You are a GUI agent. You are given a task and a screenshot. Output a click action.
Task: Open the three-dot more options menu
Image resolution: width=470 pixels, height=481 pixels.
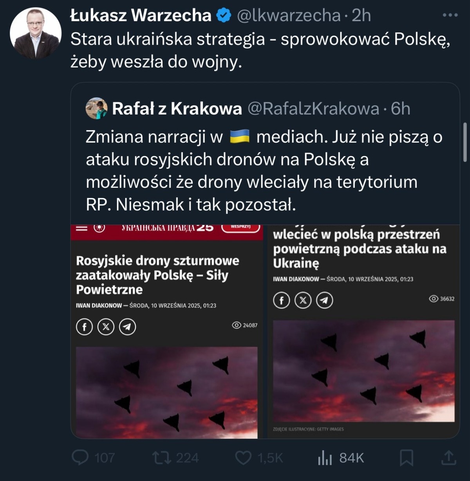pyautogui.click(x=450, y=15)
